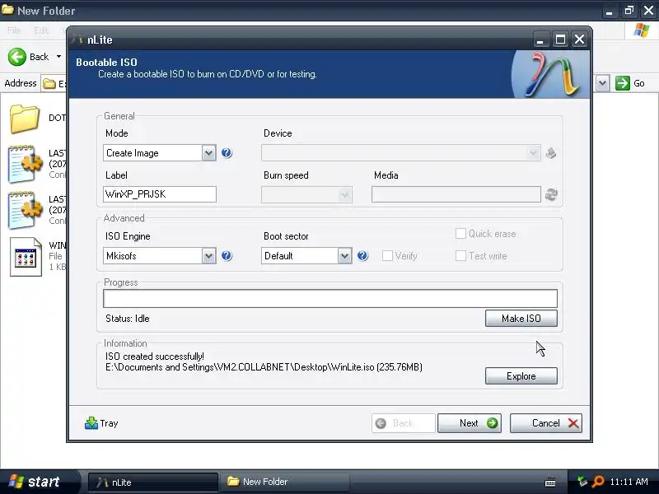Toggle the Verify checkbox
The image size is (659, 494).
click(387, 255)
